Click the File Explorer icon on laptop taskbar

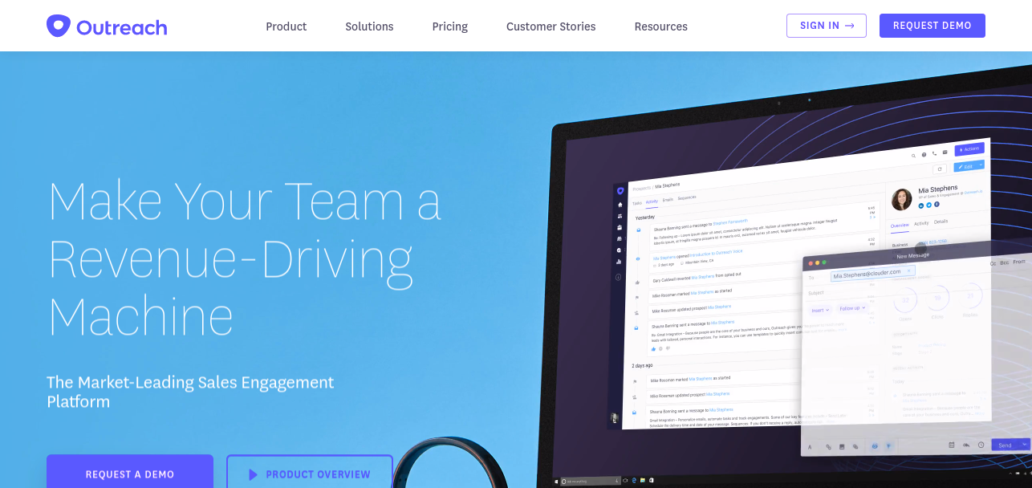642,480
